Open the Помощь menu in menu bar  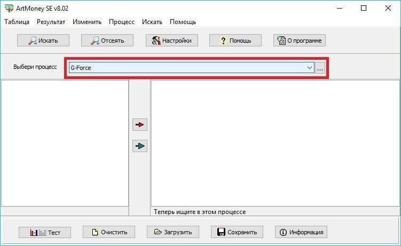point(183,22)
